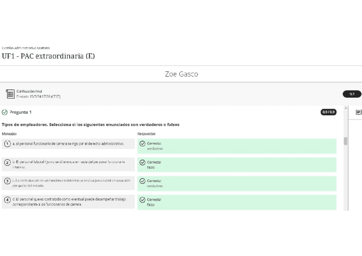Open the comments panel icon

tap(358, 112)
